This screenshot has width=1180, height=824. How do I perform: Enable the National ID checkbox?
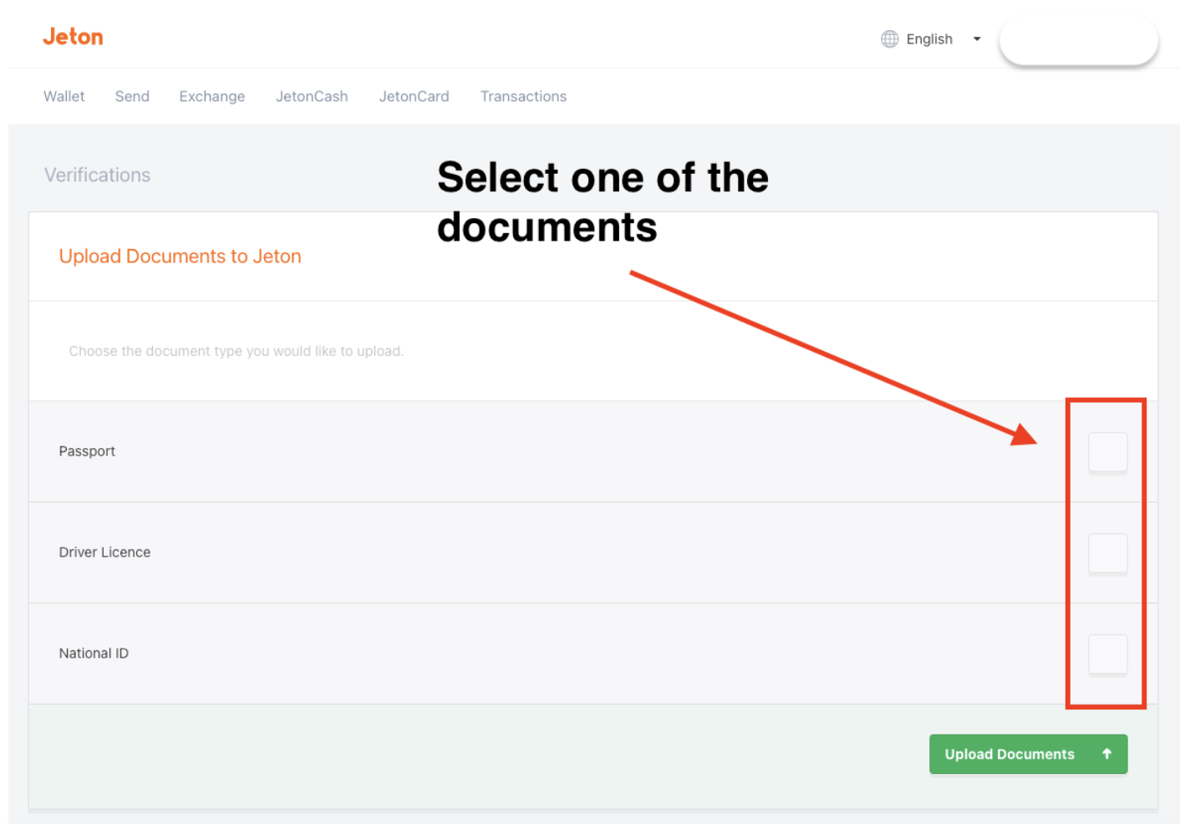1107,654
